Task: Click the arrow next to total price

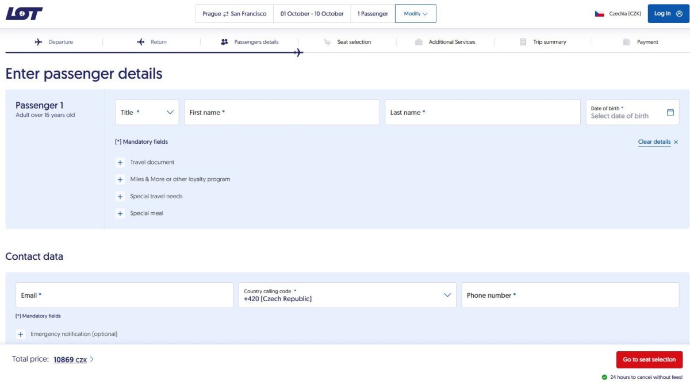Action: (x=92, y=359)
